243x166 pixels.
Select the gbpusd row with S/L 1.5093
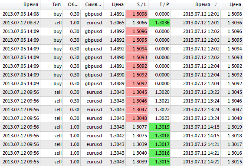(121, 57)
